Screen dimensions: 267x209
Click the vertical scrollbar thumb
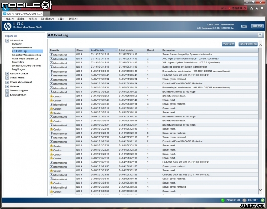(x=260, y=83)
